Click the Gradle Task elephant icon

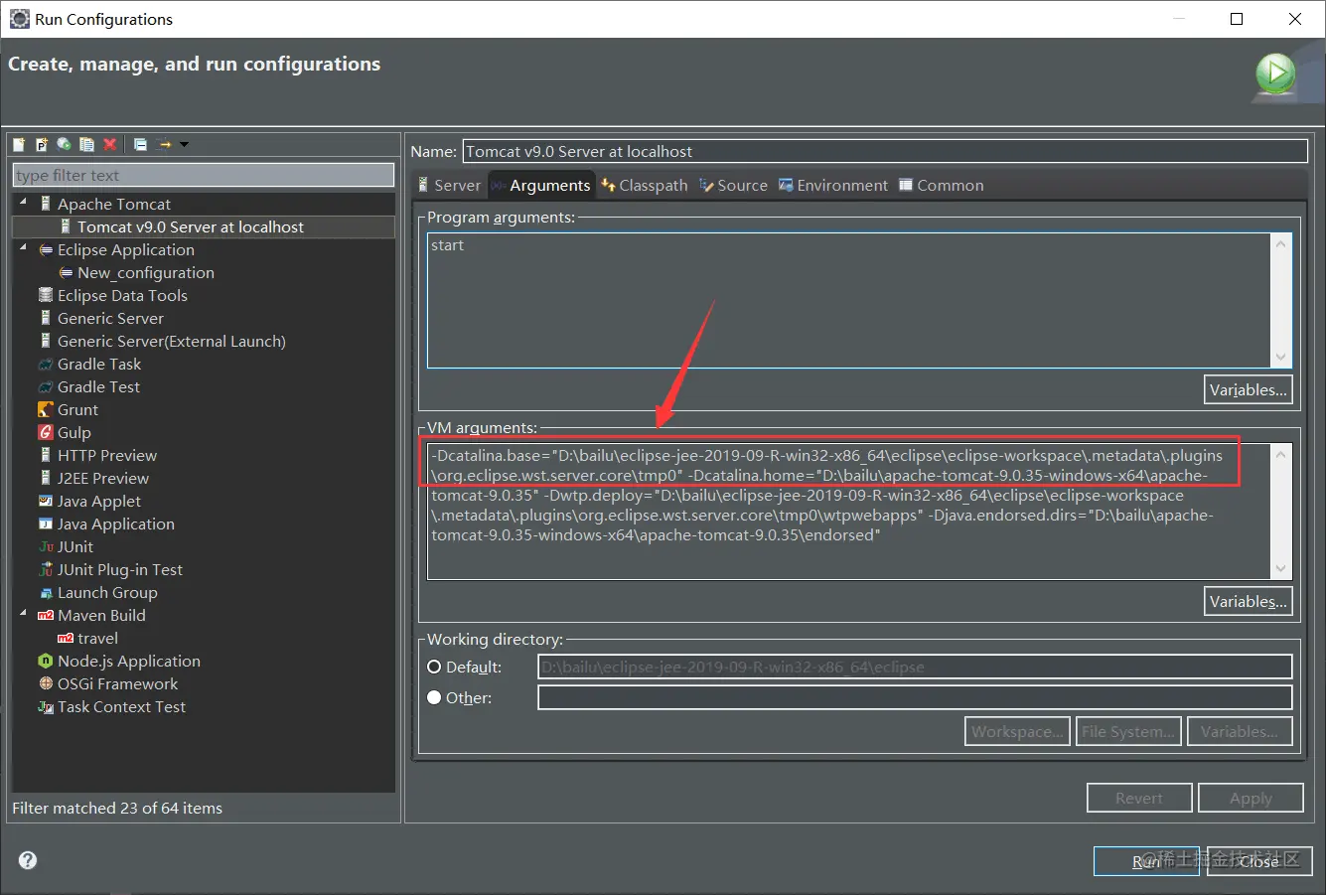(46, 364)
